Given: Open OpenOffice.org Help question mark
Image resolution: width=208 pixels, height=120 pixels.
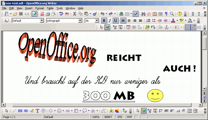Looking at the screenshot, I should [180, 14].
